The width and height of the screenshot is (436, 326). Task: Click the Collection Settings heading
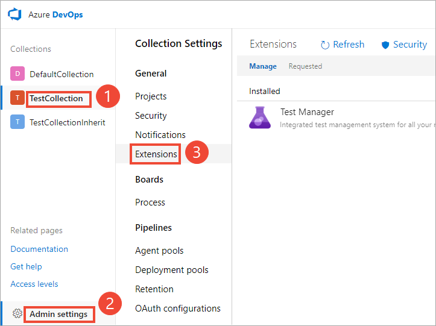tap(179, 43)
